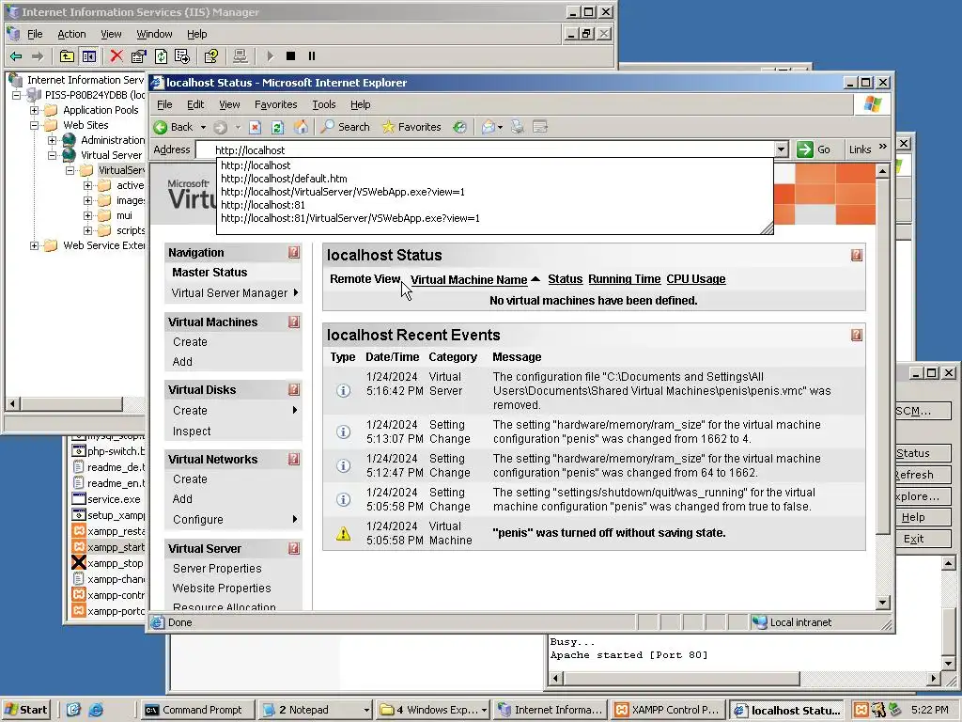The height and width of the screenshot is (722, 962).
Task: Click the IIS Manager up-one-level folder icon
Action: (67, 56)
